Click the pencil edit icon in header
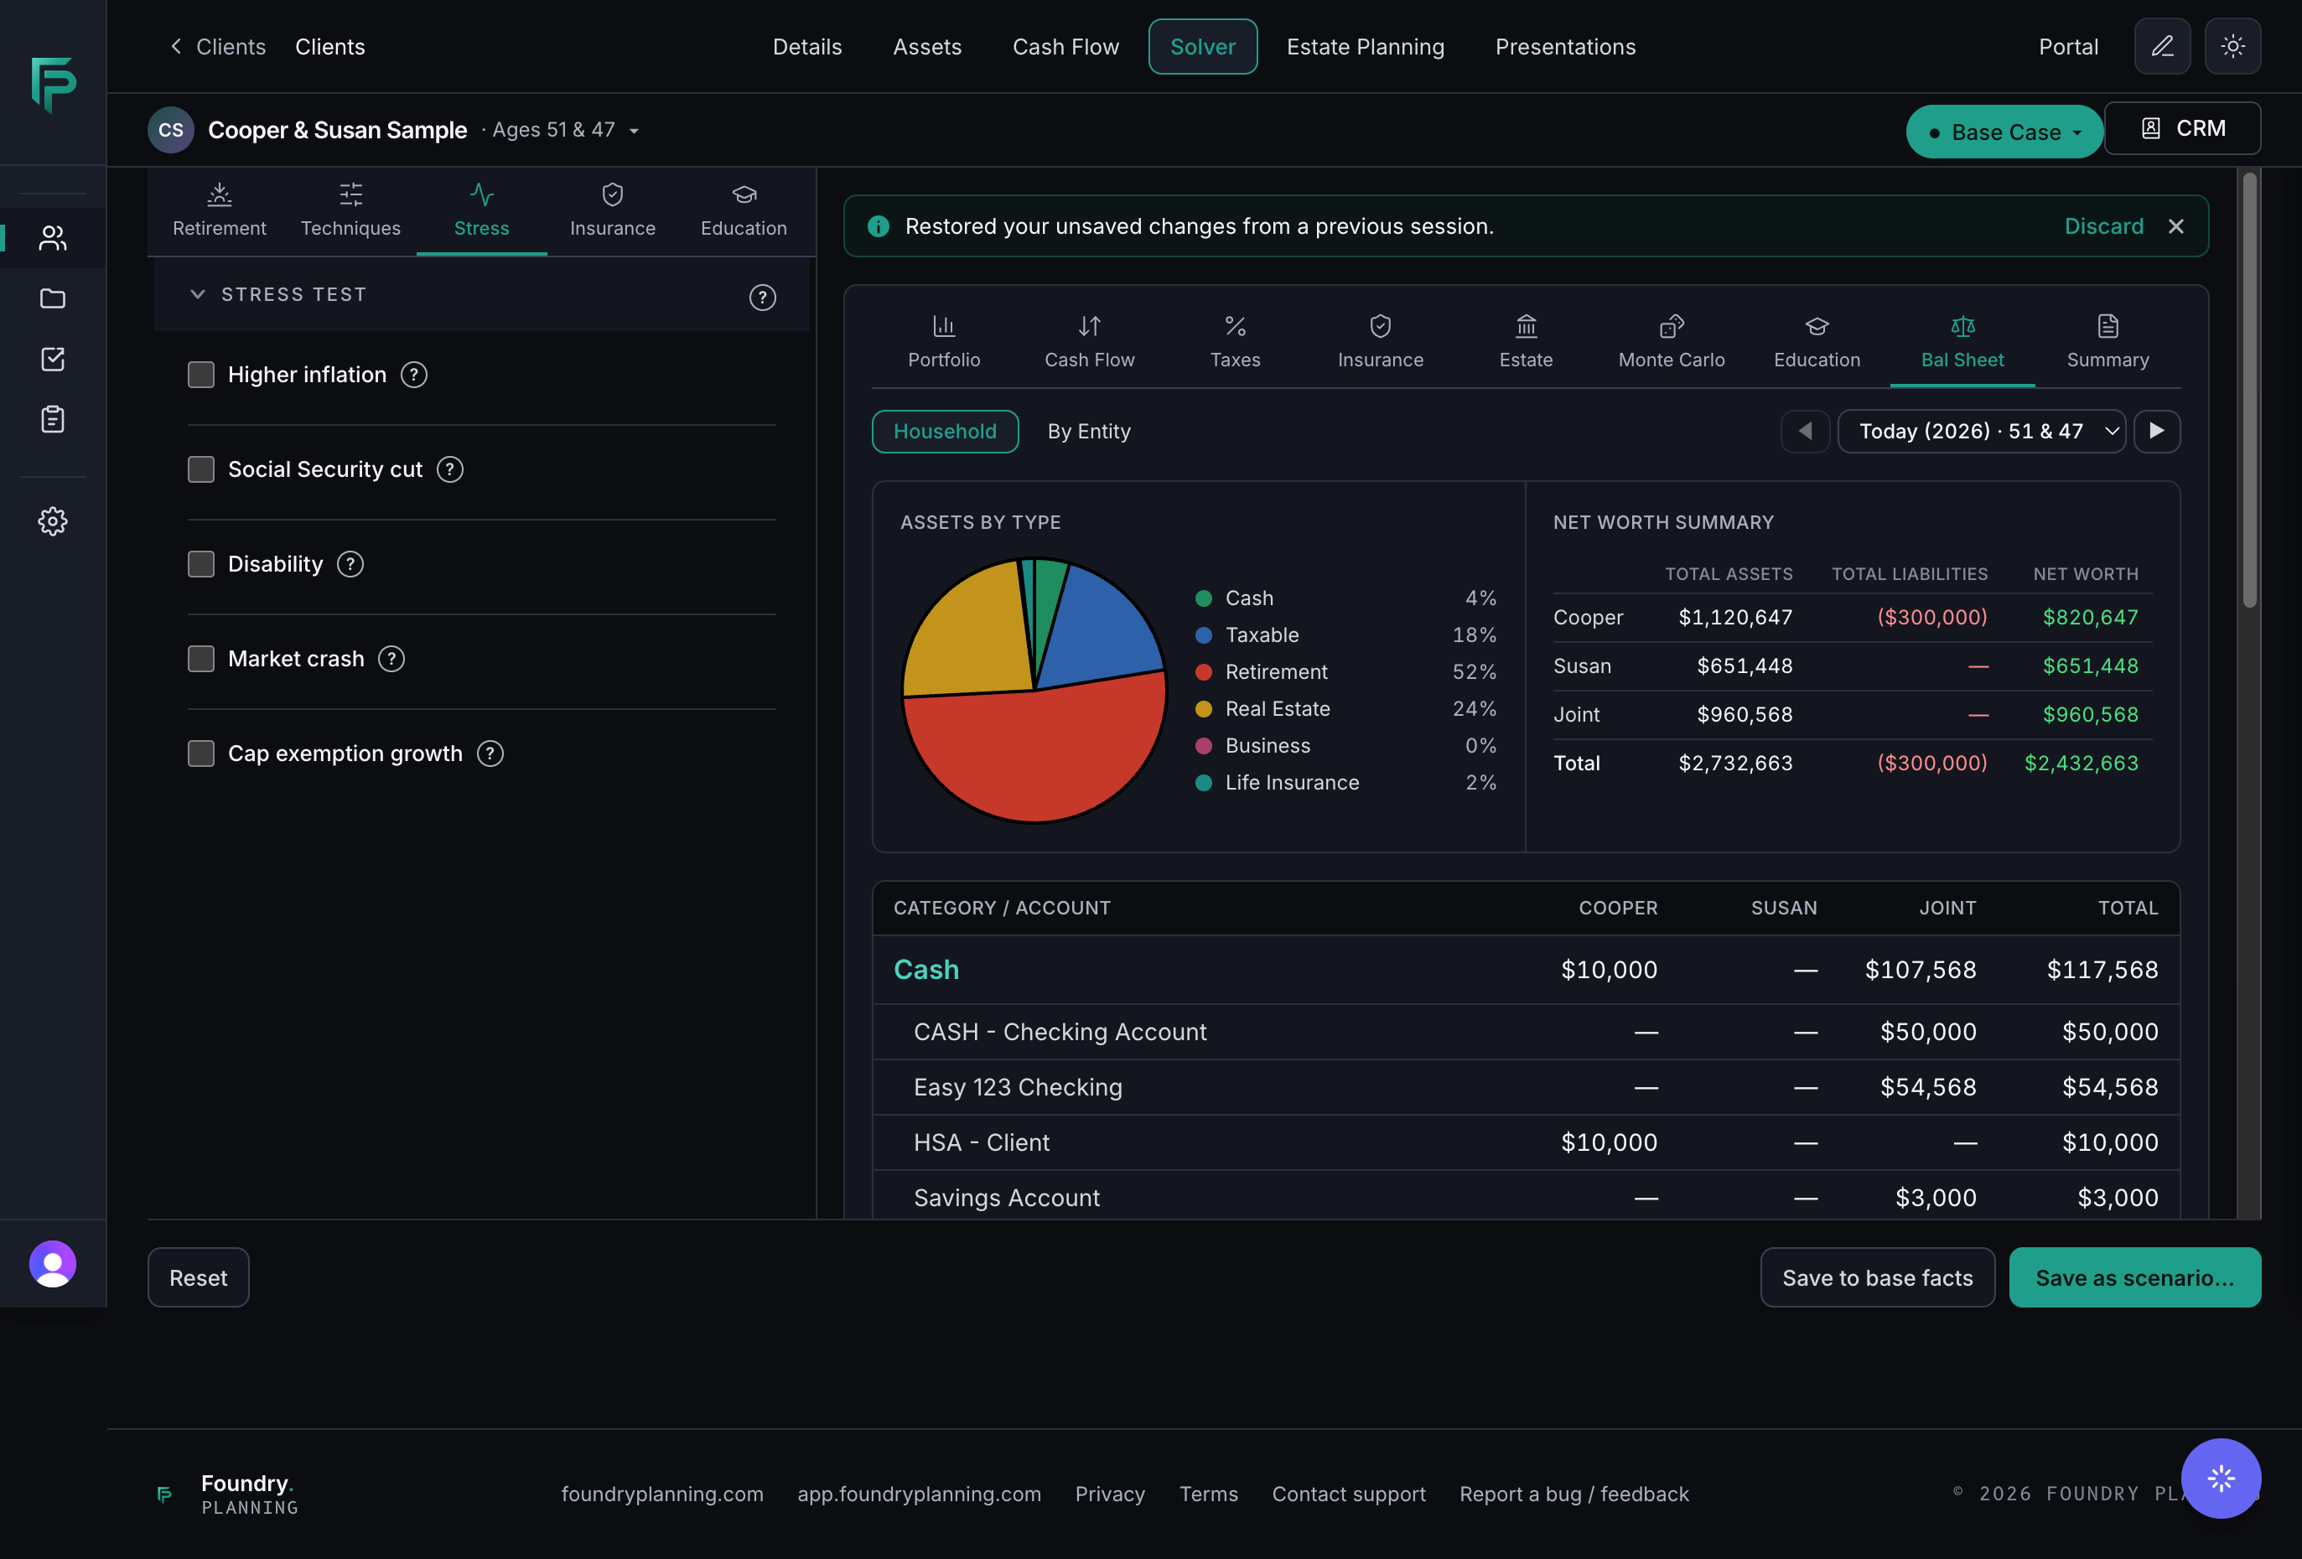 point(2161,47)
